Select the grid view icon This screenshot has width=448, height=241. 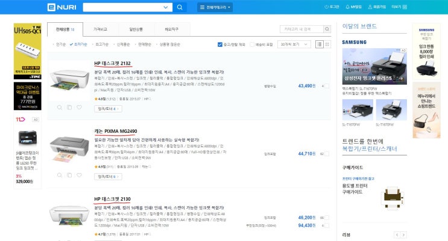(x=327, y=44)
